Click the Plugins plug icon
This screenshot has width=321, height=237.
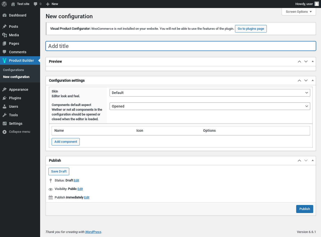point(5,98)
